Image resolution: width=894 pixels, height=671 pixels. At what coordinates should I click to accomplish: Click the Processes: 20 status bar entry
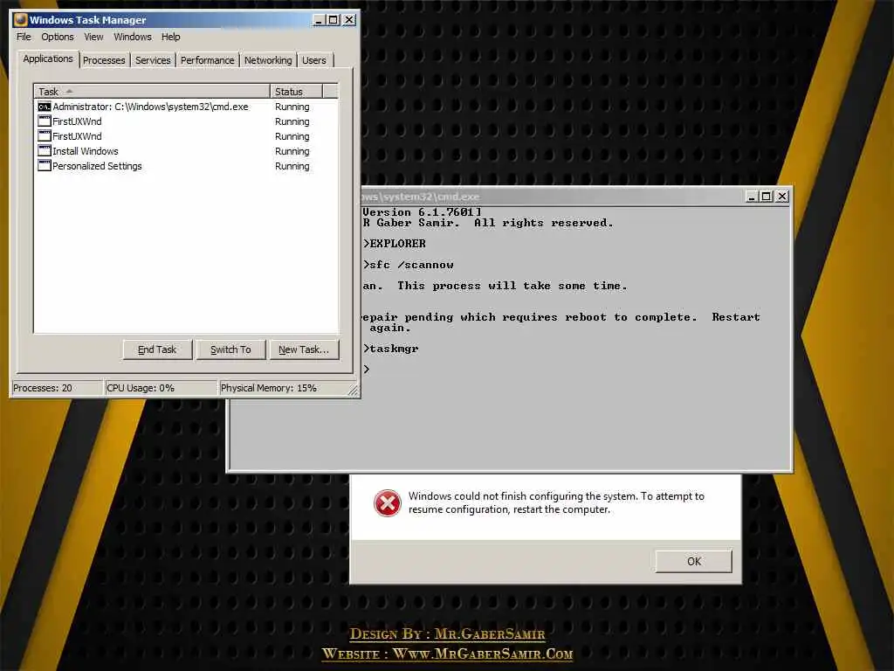pyautogui.click(x=57, y=388)
